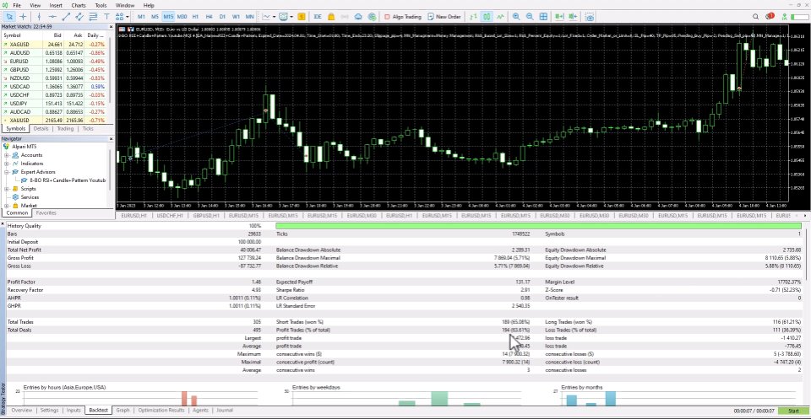Switch chart to candlestick display
Screen dimensions: 811x419
pyautogui.click(x=487, y=17)
